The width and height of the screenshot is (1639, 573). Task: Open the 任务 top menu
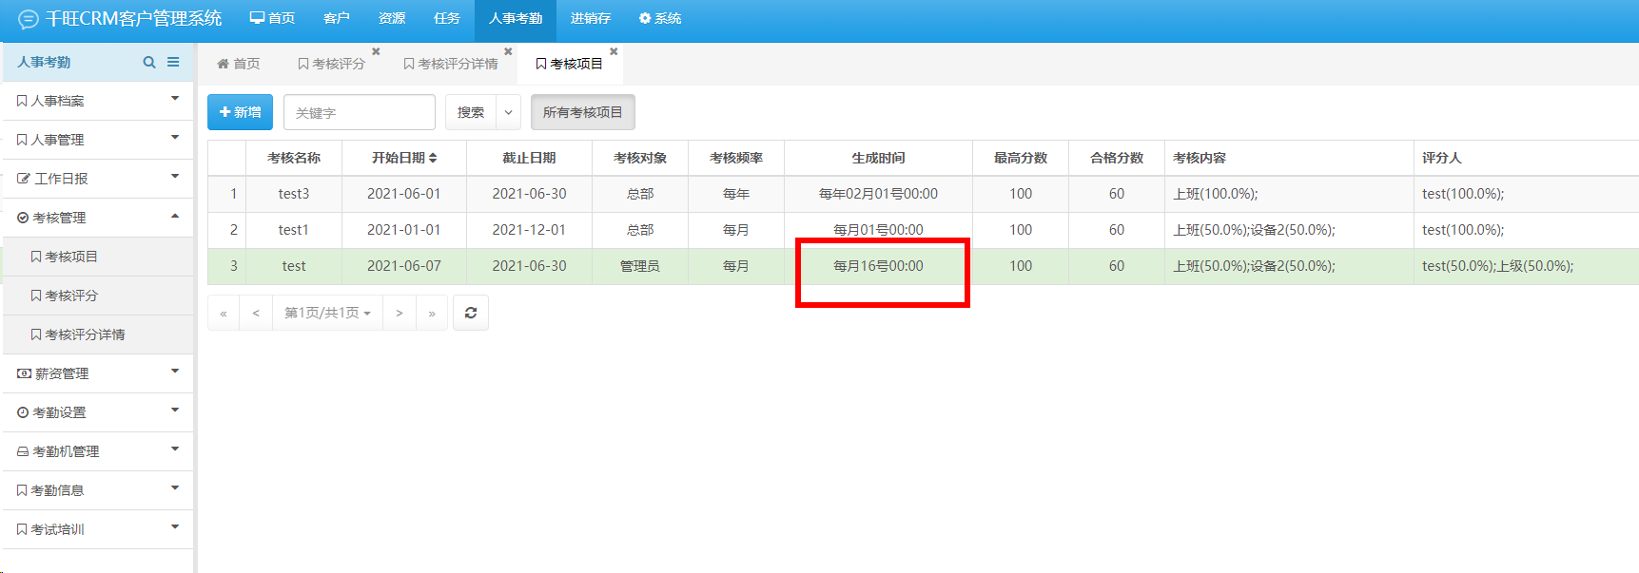(447, 18)
